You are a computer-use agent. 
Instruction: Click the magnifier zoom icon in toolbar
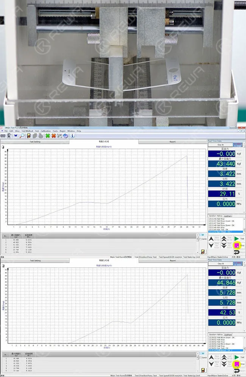click(22, 136)
